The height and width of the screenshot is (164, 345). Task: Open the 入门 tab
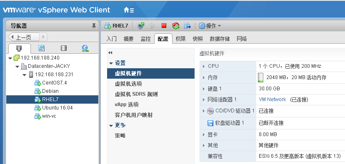[x=111, y=39]
